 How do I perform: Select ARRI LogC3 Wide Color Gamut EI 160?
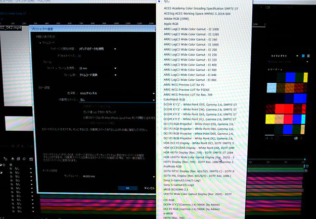click(x=191, y=39)
